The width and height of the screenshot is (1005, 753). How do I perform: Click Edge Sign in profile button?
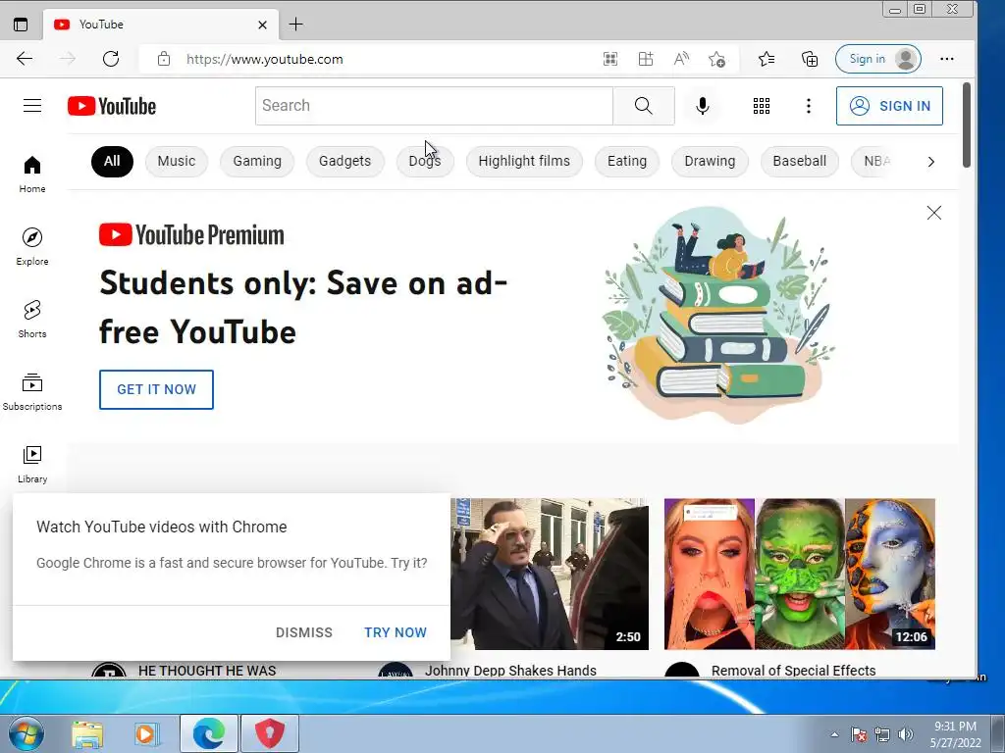pos(878,59)
